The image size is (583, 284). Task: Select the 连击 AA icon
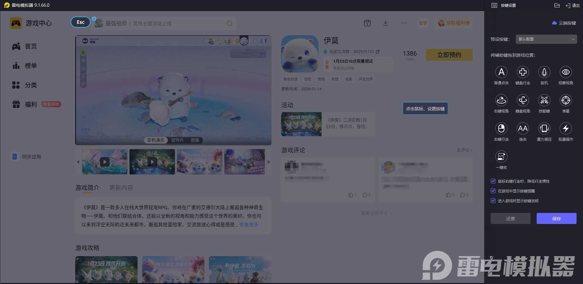coord(523,128)
